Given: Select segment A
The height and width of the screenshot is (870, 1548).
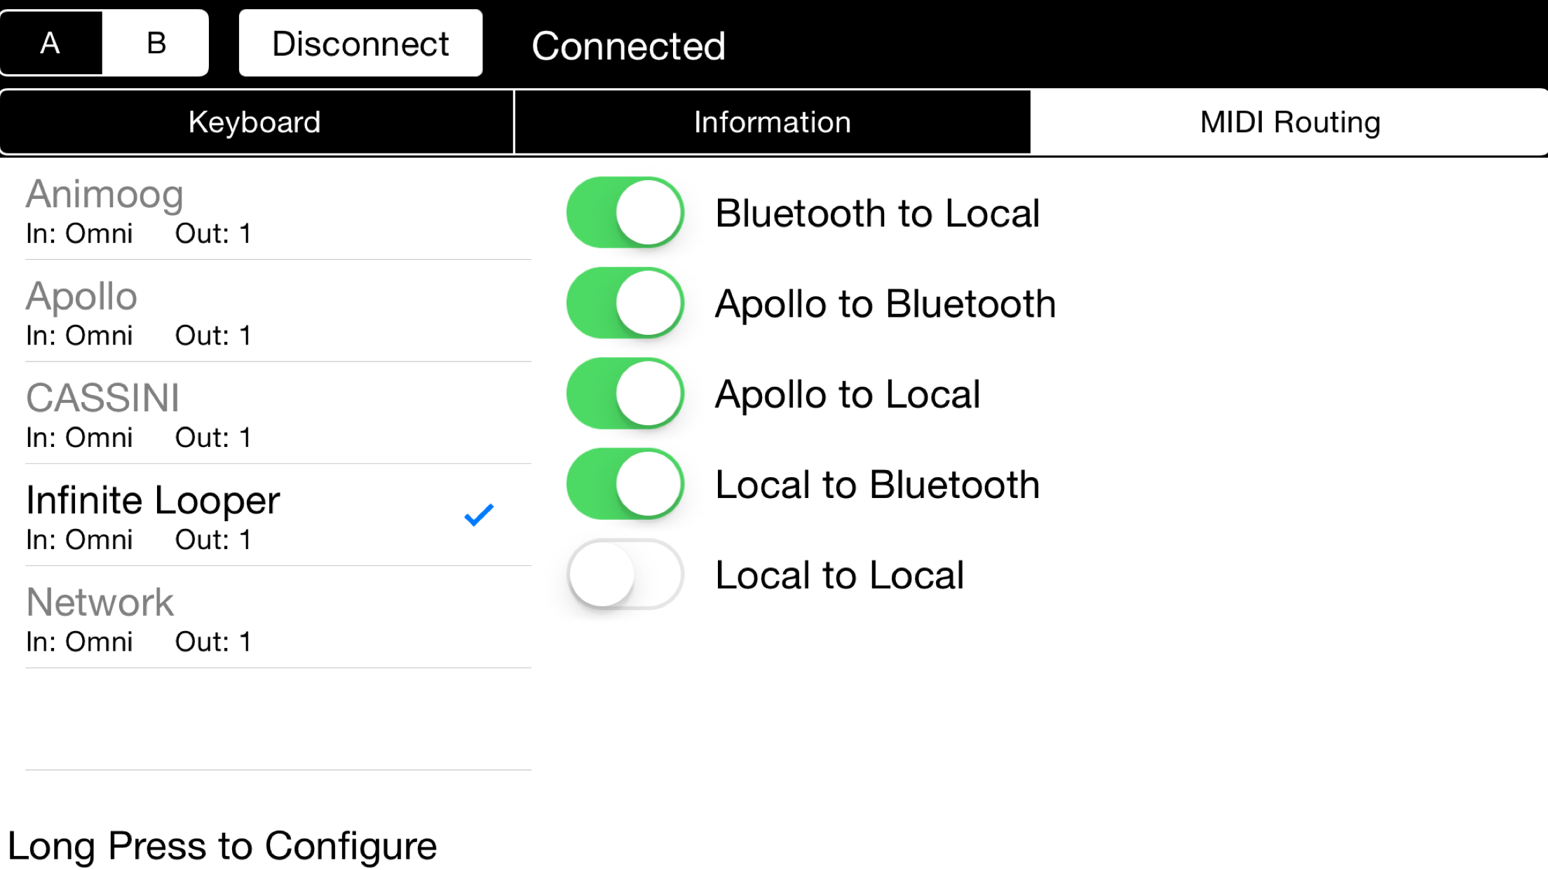Looking at the screenshot, I should [51, 43].
